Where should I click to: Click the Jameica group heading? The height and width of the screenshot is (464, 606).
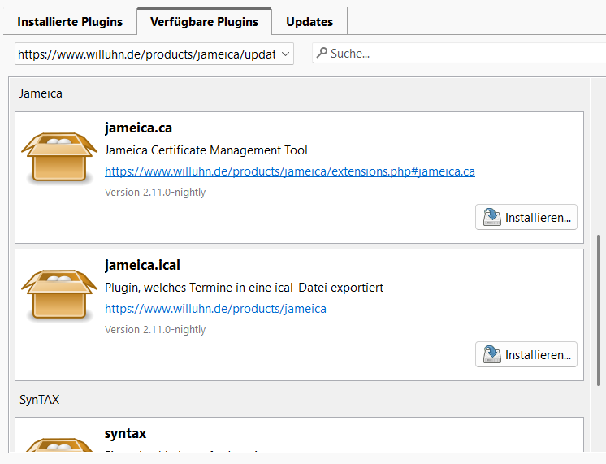41,93
